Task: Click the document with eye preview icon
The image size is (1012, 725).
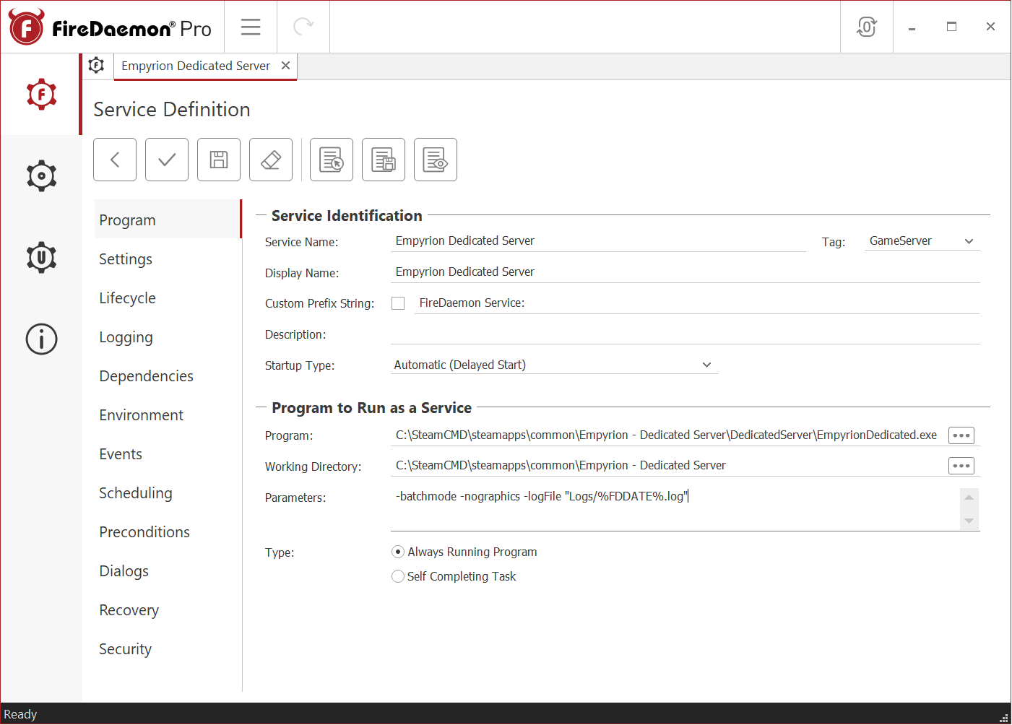Action: point(436,160)
